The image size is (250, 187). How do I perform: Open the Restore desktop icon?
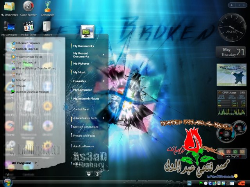tap(47, 28)
